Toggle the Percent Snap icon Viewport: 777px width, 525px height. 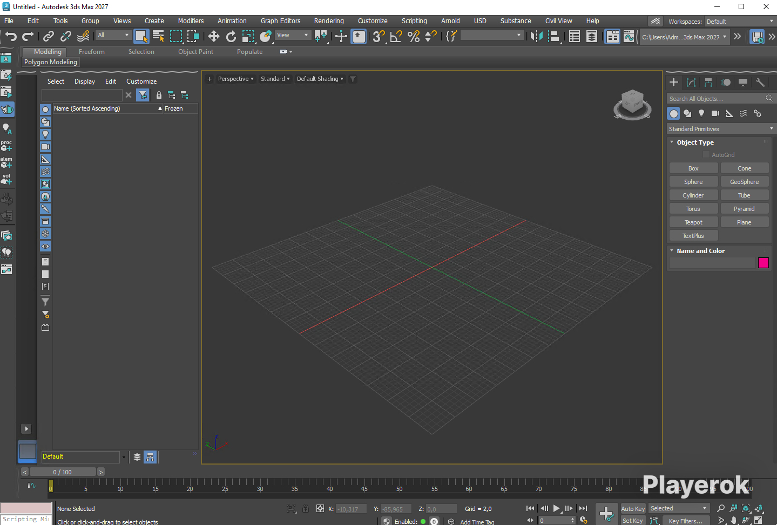(x=414, y=36)
